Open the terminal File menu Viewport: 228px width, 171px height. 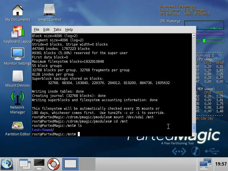[x=36, y=30]
